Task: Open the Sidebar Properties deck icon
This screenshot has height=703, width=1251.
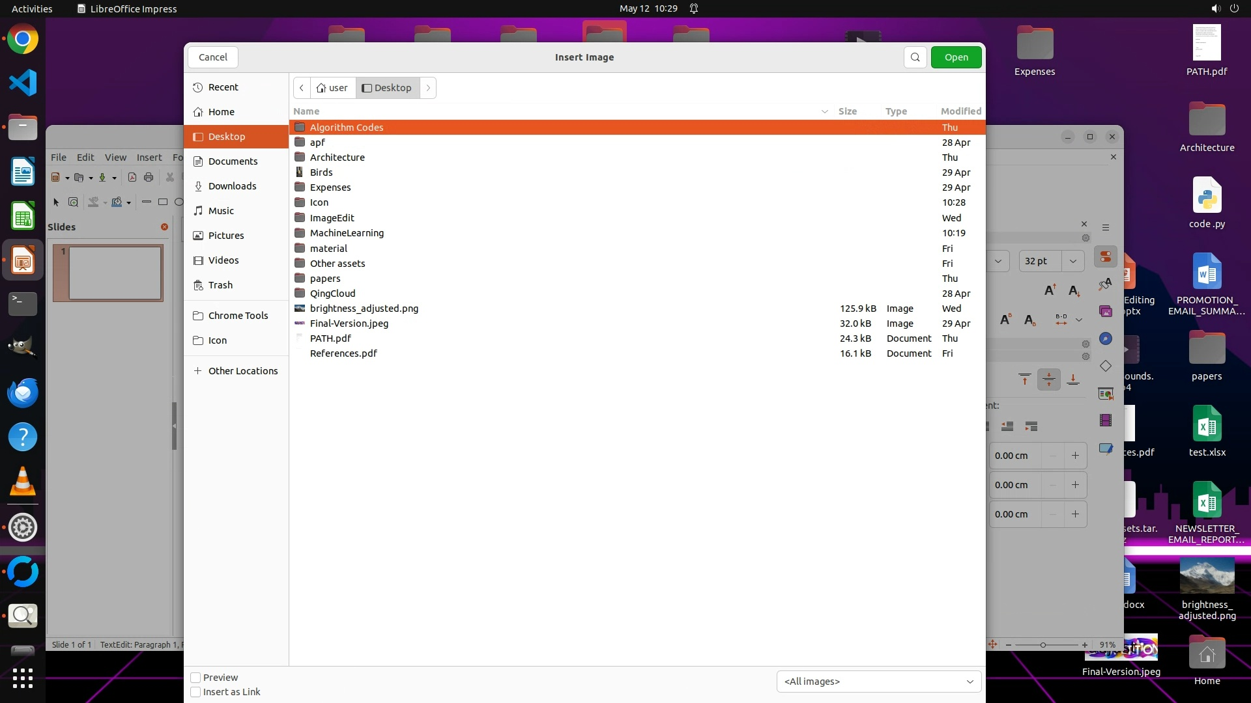Action: (x=1106, y=257)
